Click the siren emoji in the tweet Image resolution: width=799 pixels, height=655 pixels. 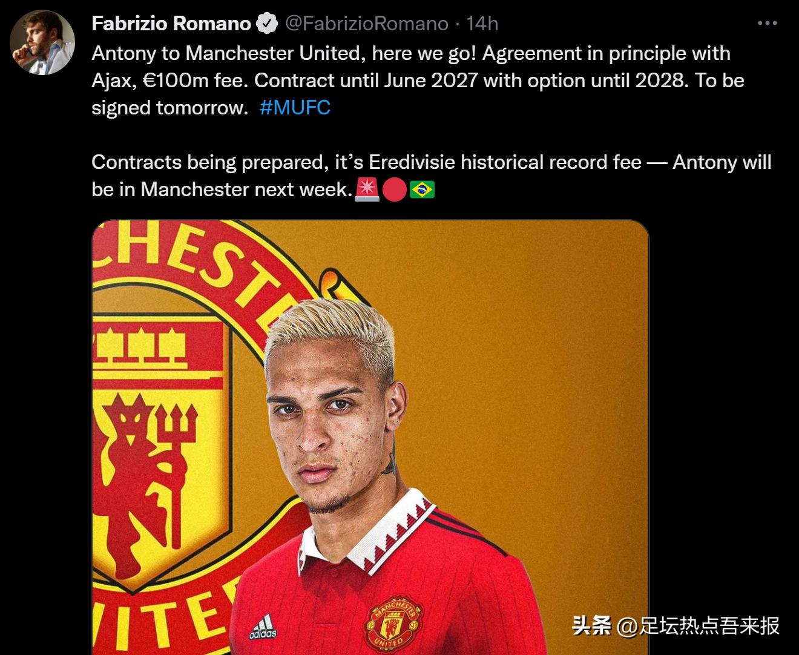click(367, 189)
